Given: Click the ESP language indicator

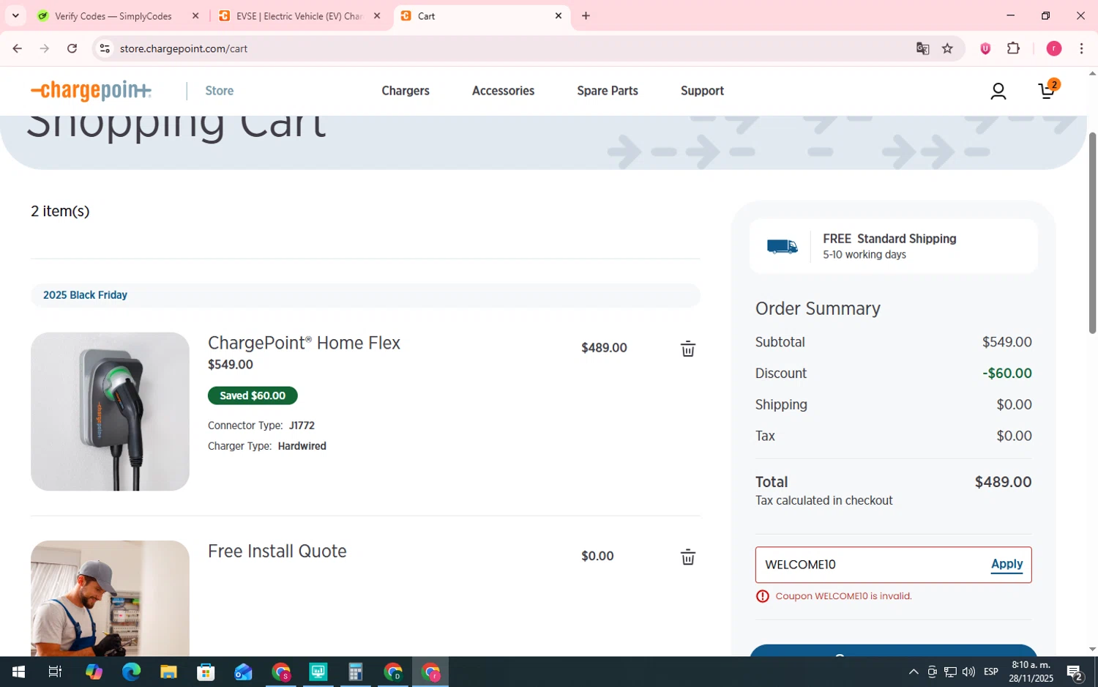Looking at the screenshot, I should 991,672.
